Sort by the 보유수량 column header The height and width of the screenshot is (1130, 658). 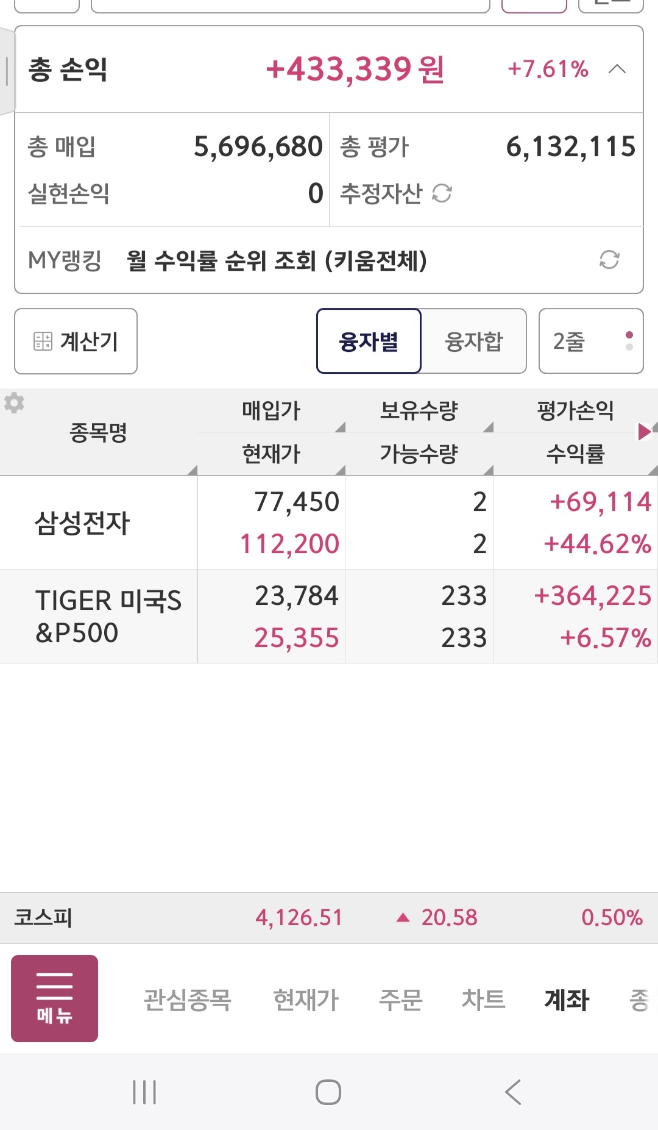(x=419, y=410)
